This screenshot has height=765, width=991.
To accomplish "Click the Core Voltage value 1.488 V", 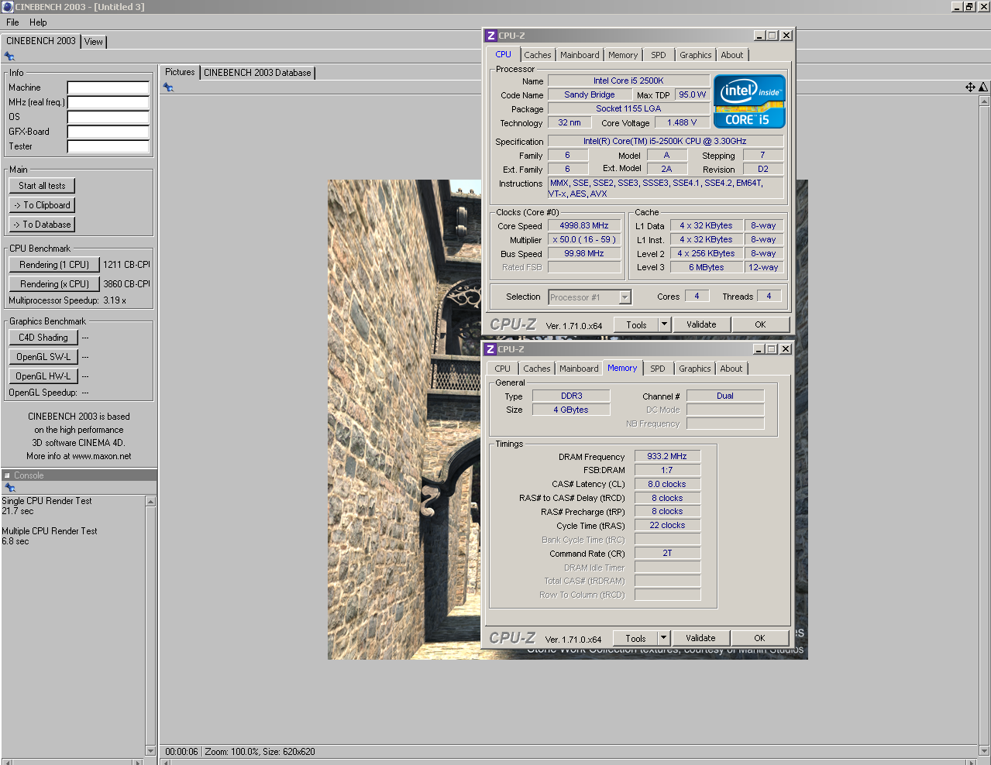I will tap(682, 122).
